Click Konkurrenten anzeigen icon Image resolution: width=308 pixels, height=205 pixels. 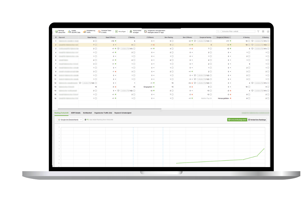point(131,32)
